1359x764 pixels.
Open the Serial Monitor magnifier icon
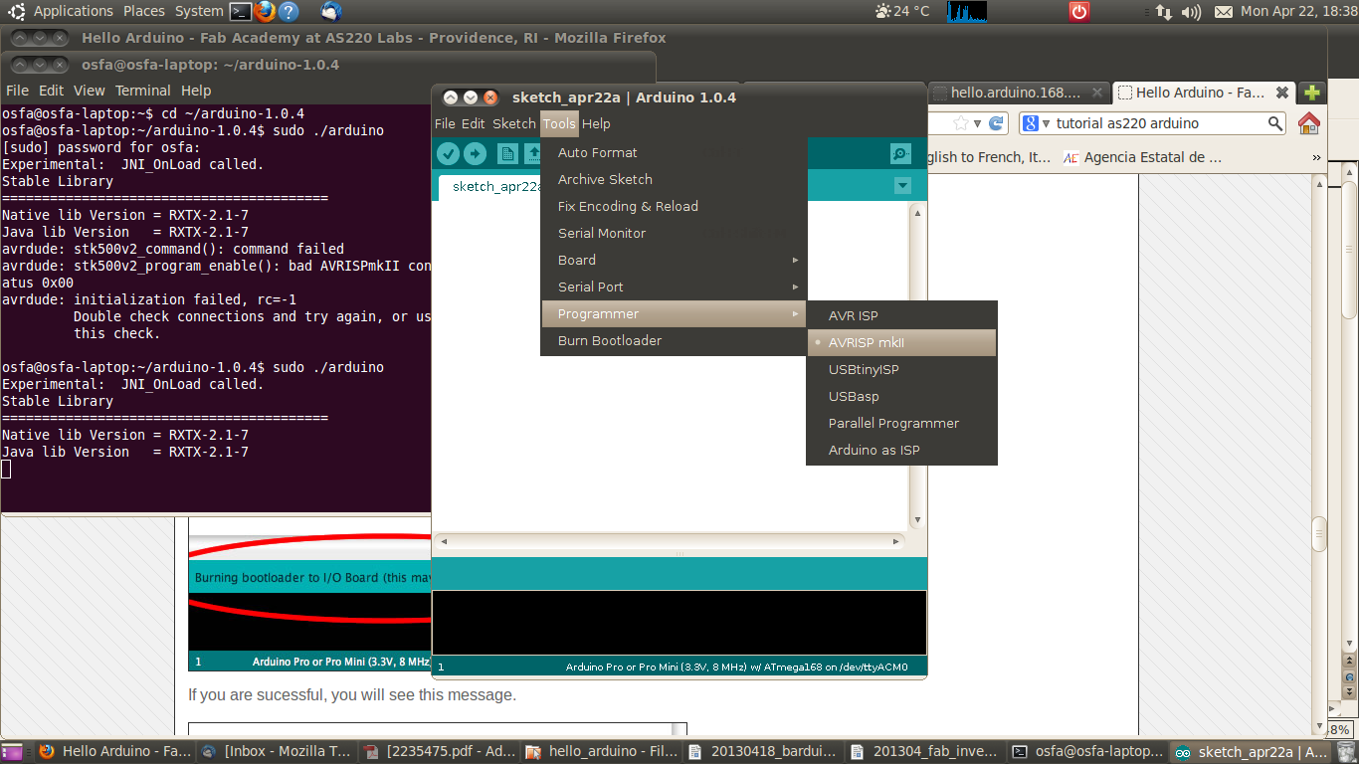[x=900, y=153]
